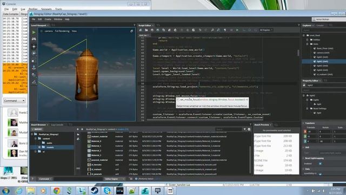
Task: Click the triangle tool icon in viewport toolbar
Action: [34, 82]
